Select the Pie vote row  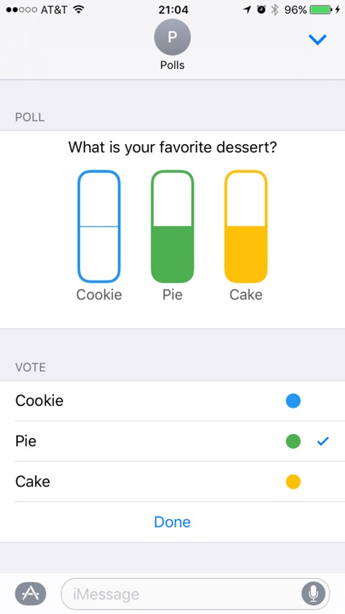[172, 441]
